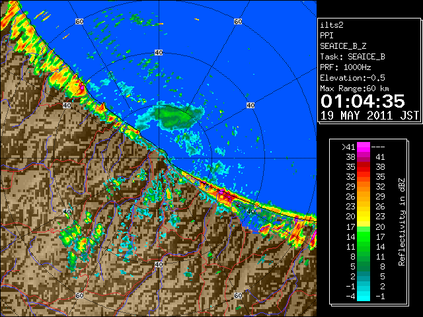Click the 'PRF: 1000Hz' line
The image size is (423, 317).
[346, 67]
